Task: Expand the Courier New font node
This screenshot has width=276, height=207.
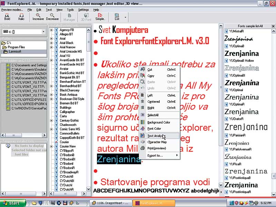Action: (51, 146)
